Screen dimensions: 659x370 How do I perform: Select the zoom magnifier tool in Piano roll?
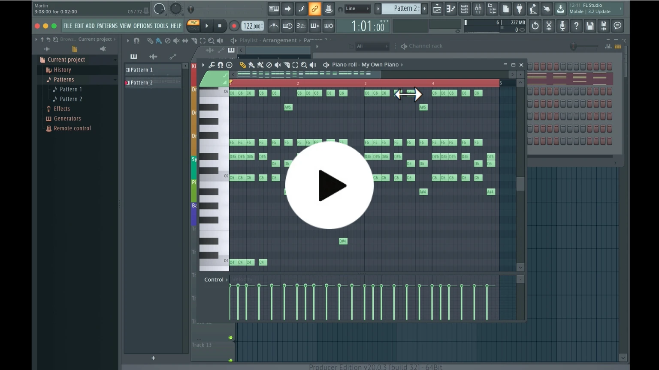coord(304,65)
